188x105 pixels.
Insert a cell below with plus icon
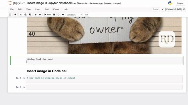click(15, 15)
